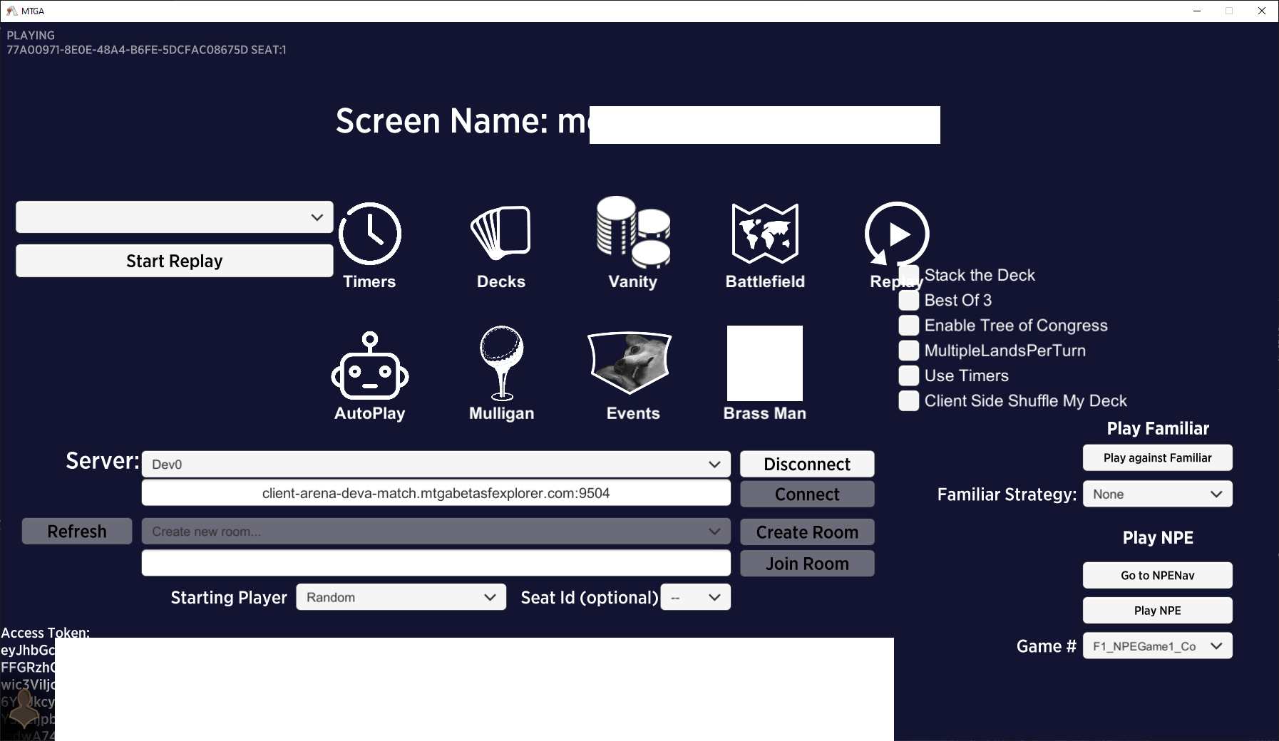Toggle Client Side Shuffle My Deck checkbox
The image size is (1279, 741).
tap(908, 400)
